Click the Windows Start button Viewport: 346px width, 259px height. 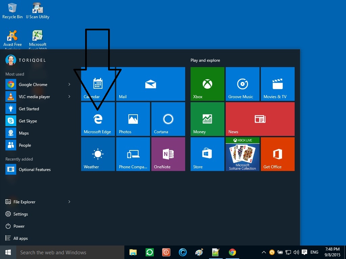click(x=8, y=252)
